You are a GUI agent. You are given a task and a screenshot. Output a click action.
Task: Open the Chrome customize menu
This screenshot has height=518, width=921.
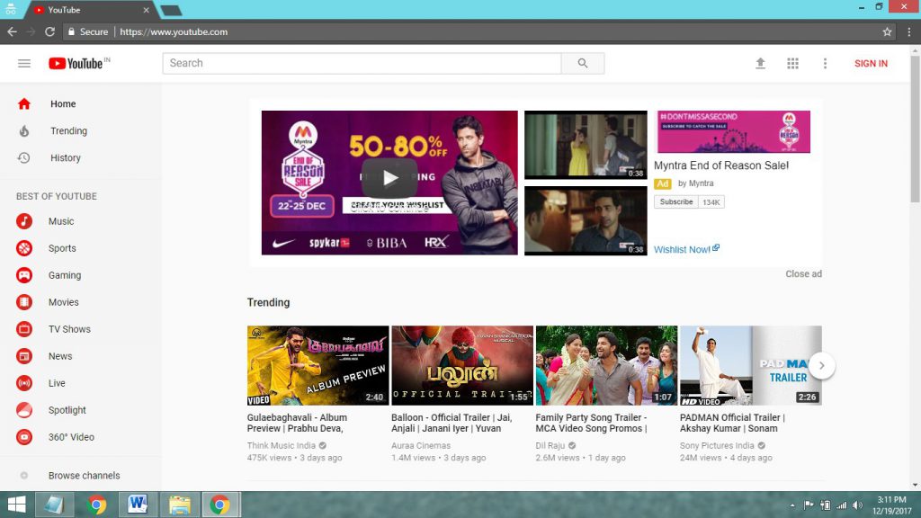tap(908, 31)
